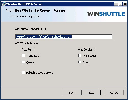128x100 pixels.
Task: Maximize the setup window
Action: [x=120, y=4]
